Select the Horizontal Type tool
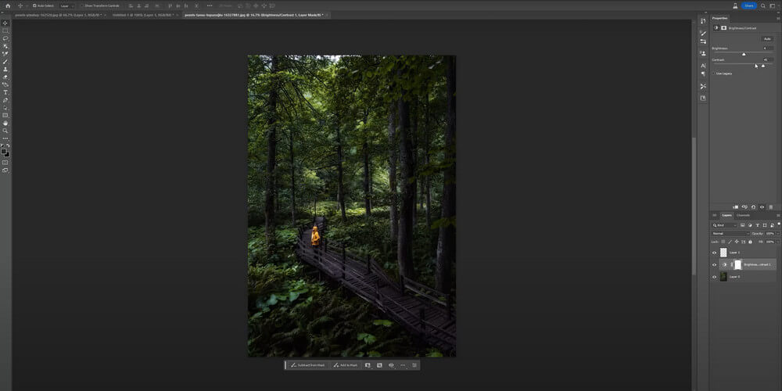This screenshot has width=782, height=391. click(x=5, y=93)
